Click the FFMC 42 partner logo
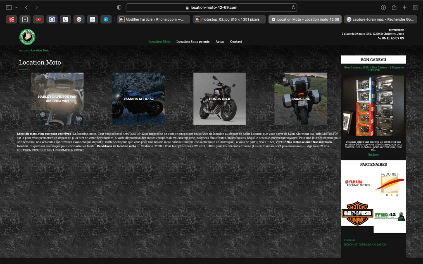The height and width of the screenshot is (264, 423). 390,216
